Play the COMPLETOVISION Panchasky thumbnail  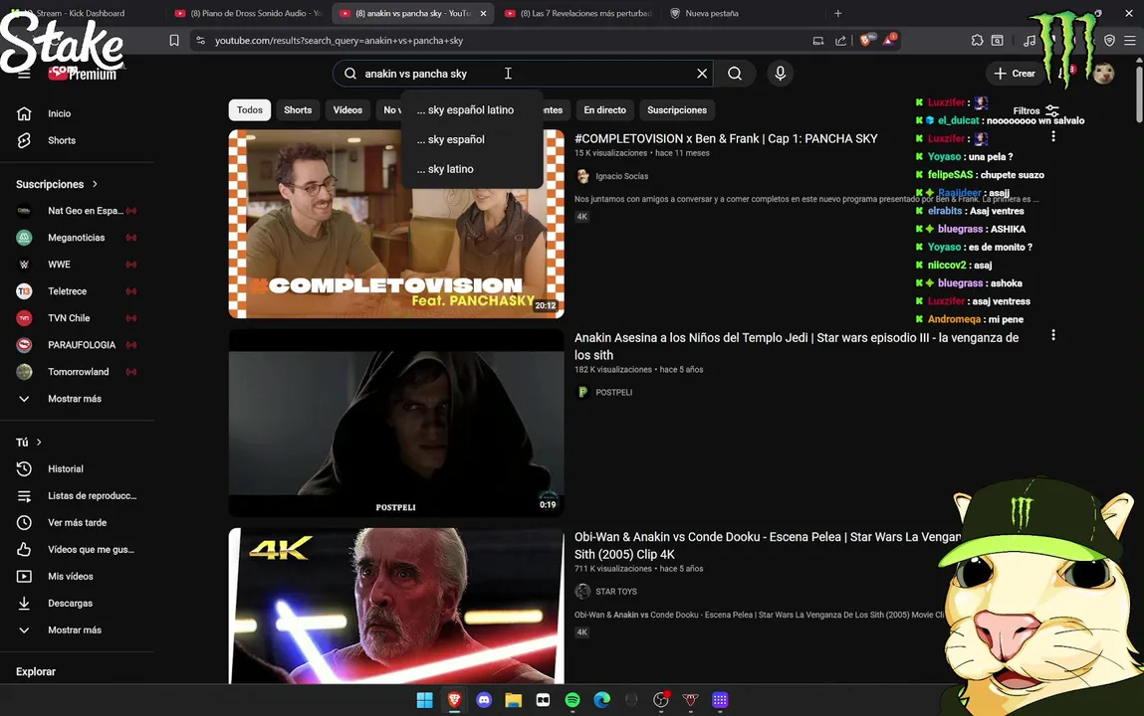click(x=396, y=224)
